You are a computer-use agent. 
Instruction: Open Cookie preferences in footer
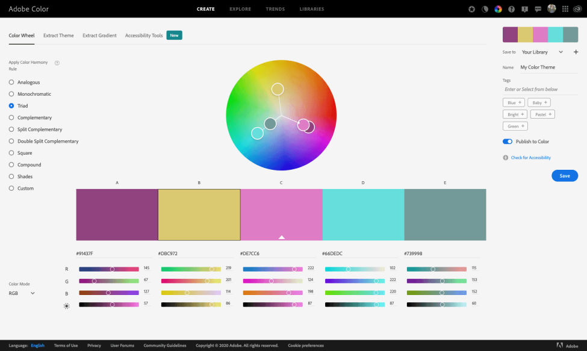click(306, 346)
